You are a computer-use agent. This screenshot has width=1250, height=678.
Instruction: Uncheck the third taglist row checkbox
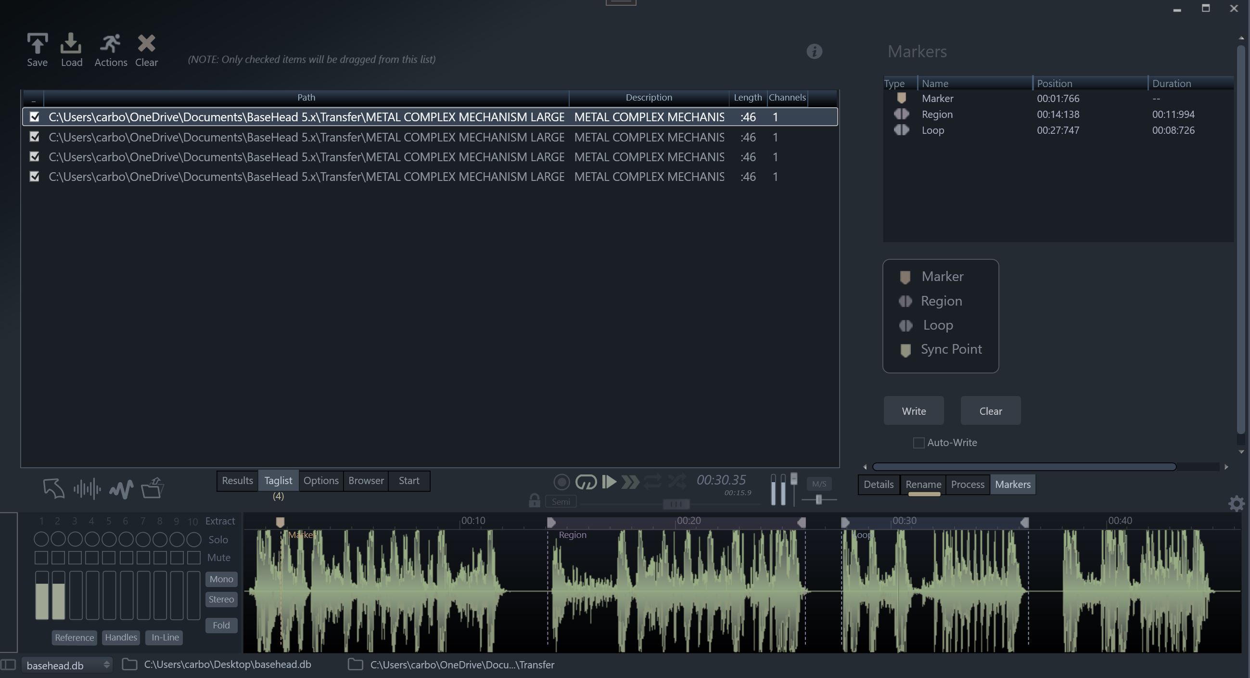(35, 156)
